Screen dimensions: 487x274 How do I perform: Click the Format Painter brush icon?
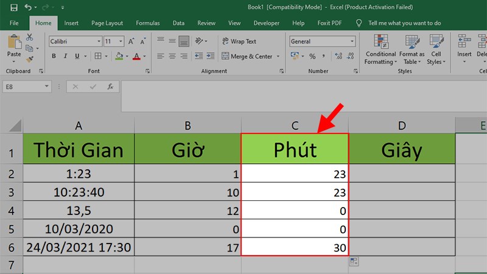click(30, 59)
